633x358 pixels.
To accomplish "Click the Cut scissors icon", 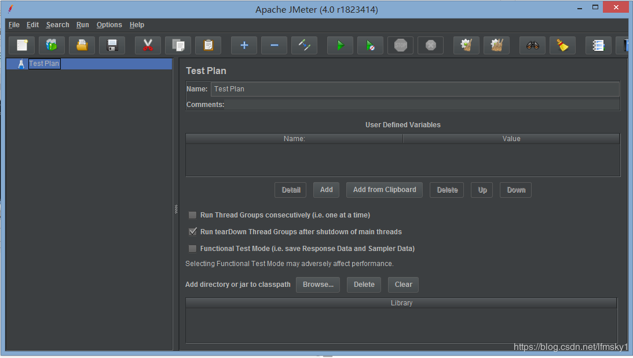I will (x=148, y=45).
